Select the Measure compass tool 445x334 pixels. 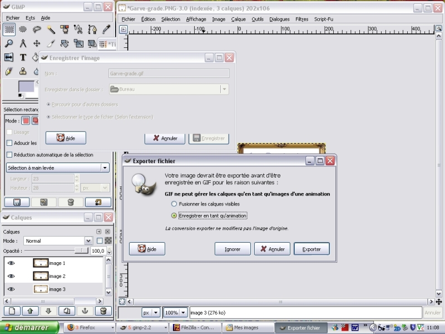(23, 43)
